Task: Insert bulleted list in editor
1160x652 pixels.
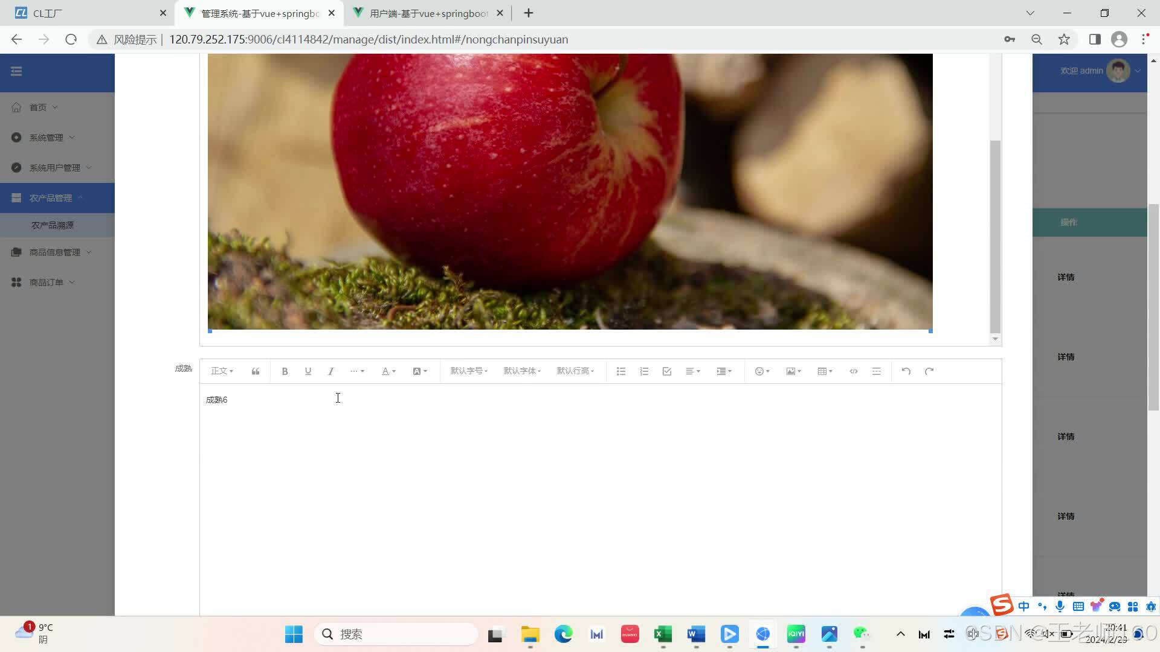Action: click(620, 371)
